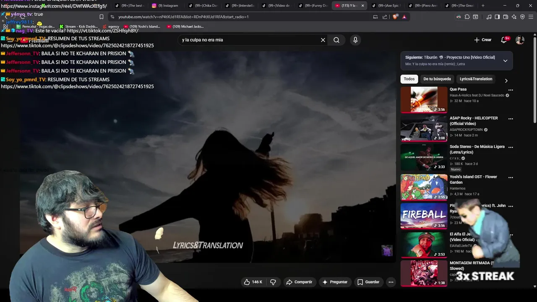Viewport: 537px width, 302px height.
Task: Select the Lyrics&Translation chip
Action: click(476, 79)
